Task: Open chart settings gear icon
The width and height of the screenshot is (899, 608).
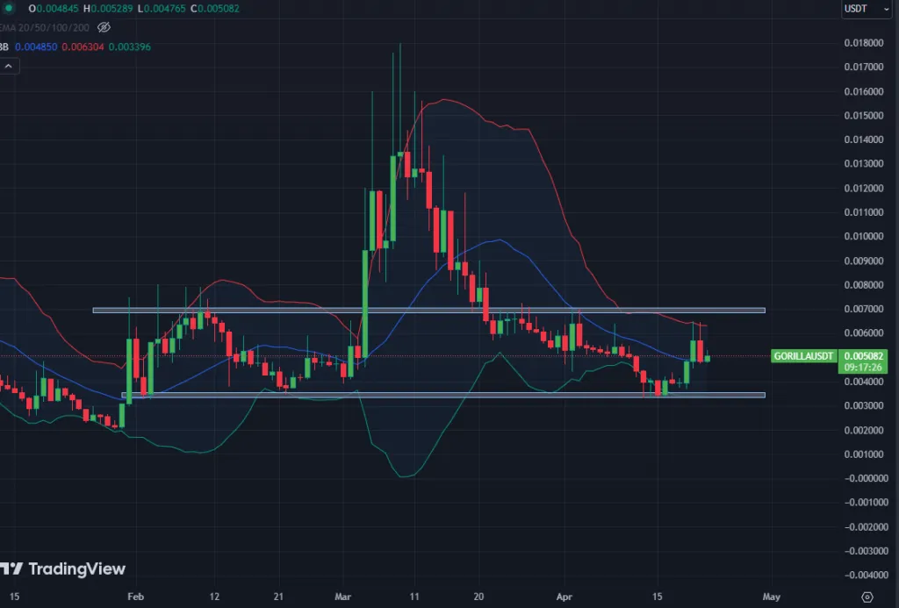Action: [867, 597]
